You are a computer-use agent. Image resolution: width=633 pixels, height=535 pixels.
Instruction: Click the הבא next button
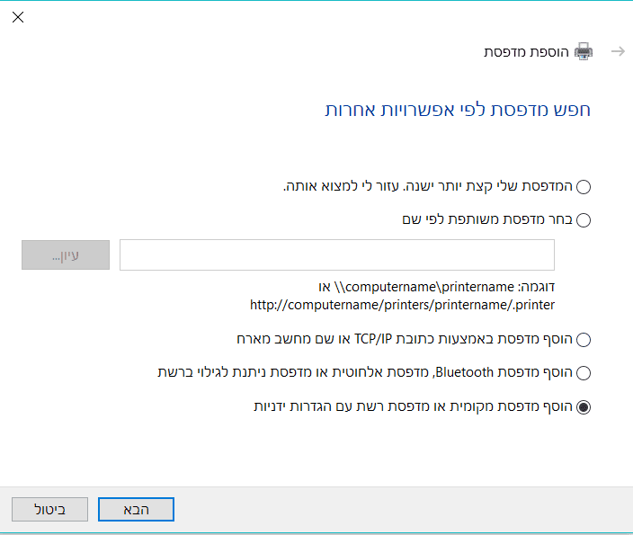click(x=136, y=509)
